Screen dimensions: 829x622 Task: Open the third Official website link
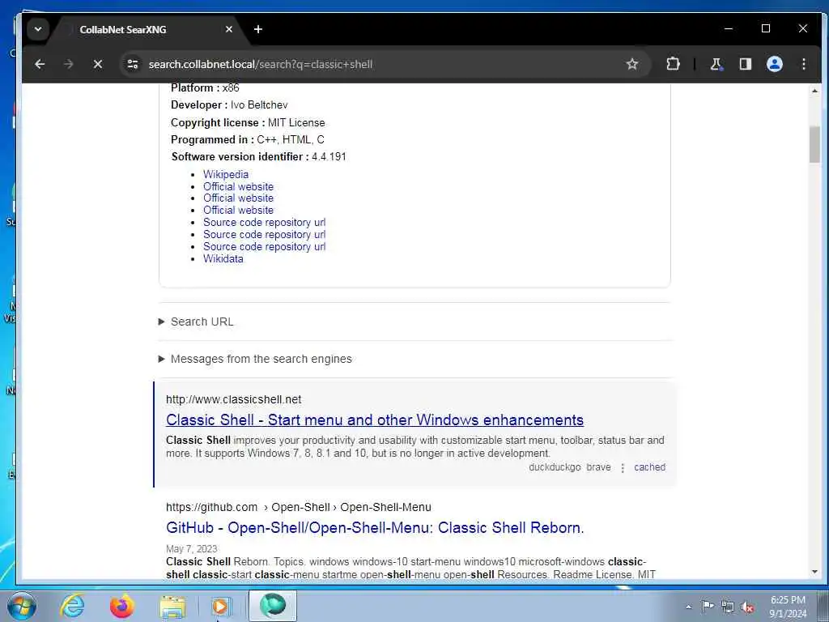239,210
